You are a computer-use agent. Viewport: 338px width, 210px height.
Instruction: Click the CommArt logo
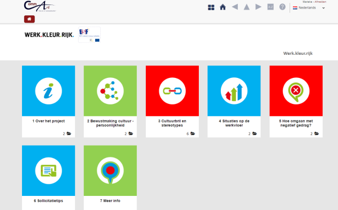pyautogui.click(x=39, y=6)
